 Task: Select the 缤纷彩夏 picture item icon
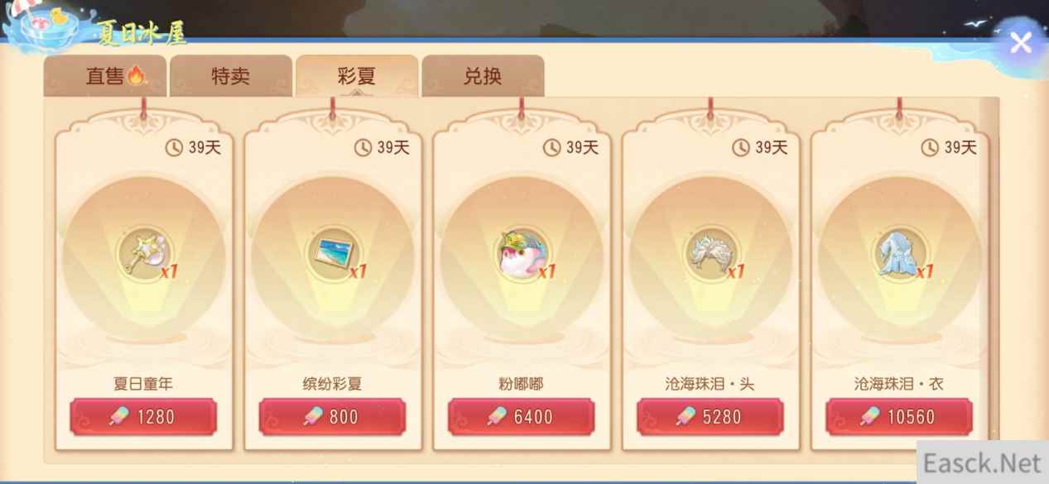pyautogui.click(x=333, y=256)
